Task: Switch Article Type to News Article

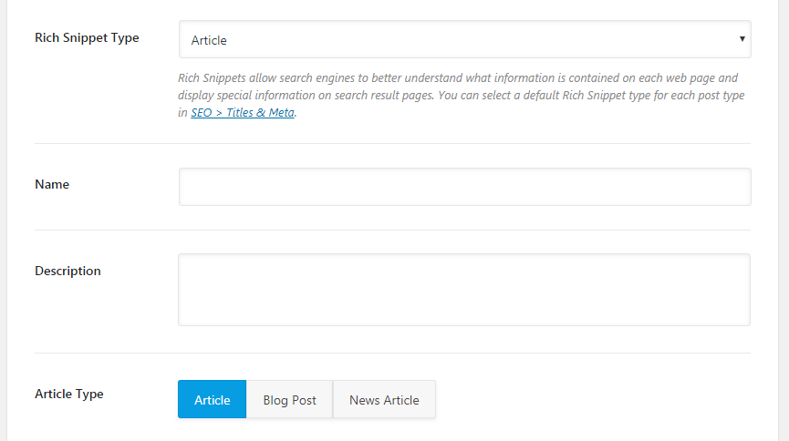Action: coord(384,399)
